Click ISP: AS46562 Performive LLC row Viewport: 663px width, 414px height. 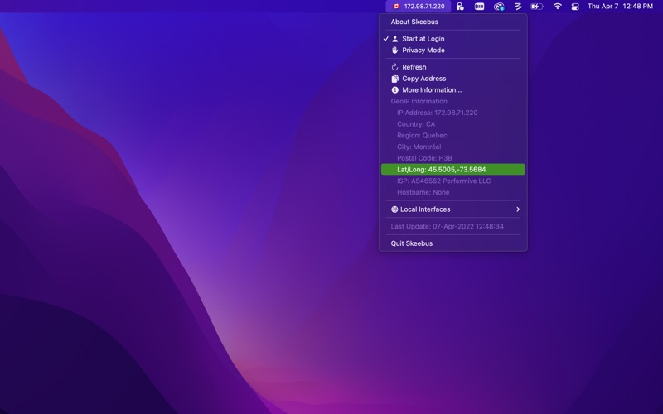(452, 181)
